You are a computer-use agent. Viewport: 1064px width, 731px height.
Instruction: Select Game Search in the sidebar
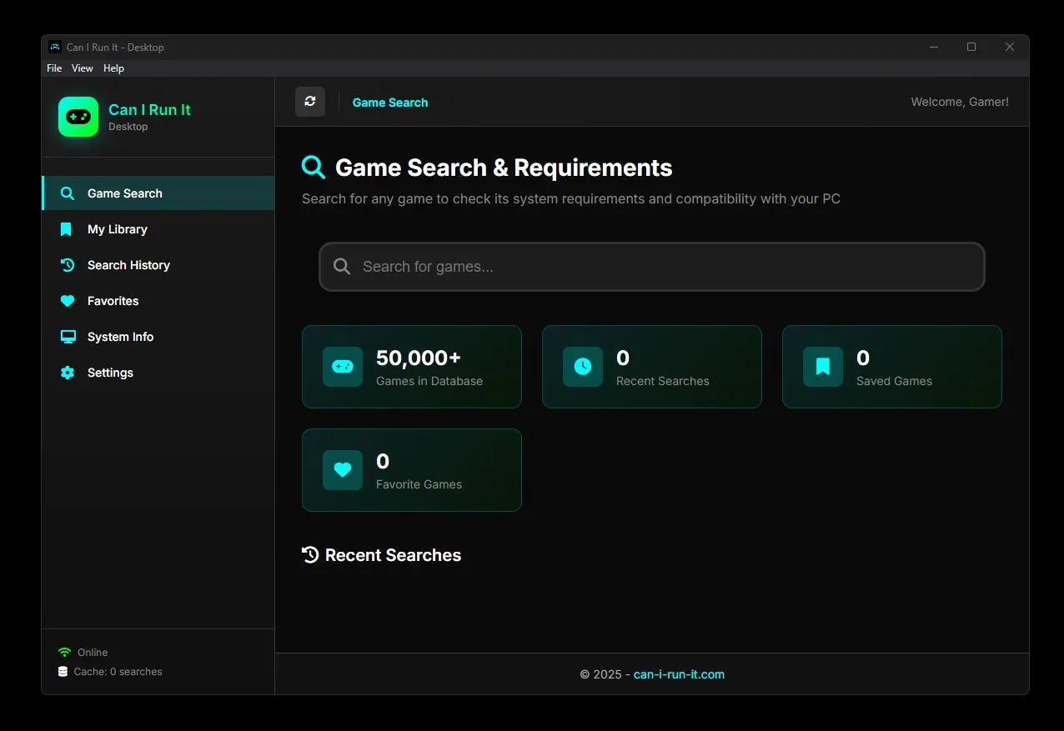(125, 193)
